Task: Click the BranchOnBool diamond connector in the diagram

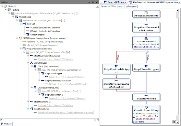Action: click(146, 51)
